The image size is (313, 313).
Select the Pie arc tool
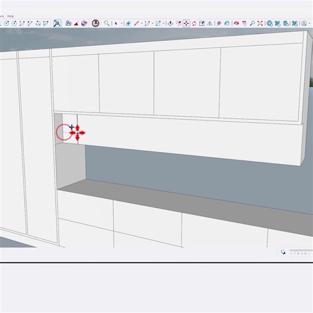tap(38, 23)
